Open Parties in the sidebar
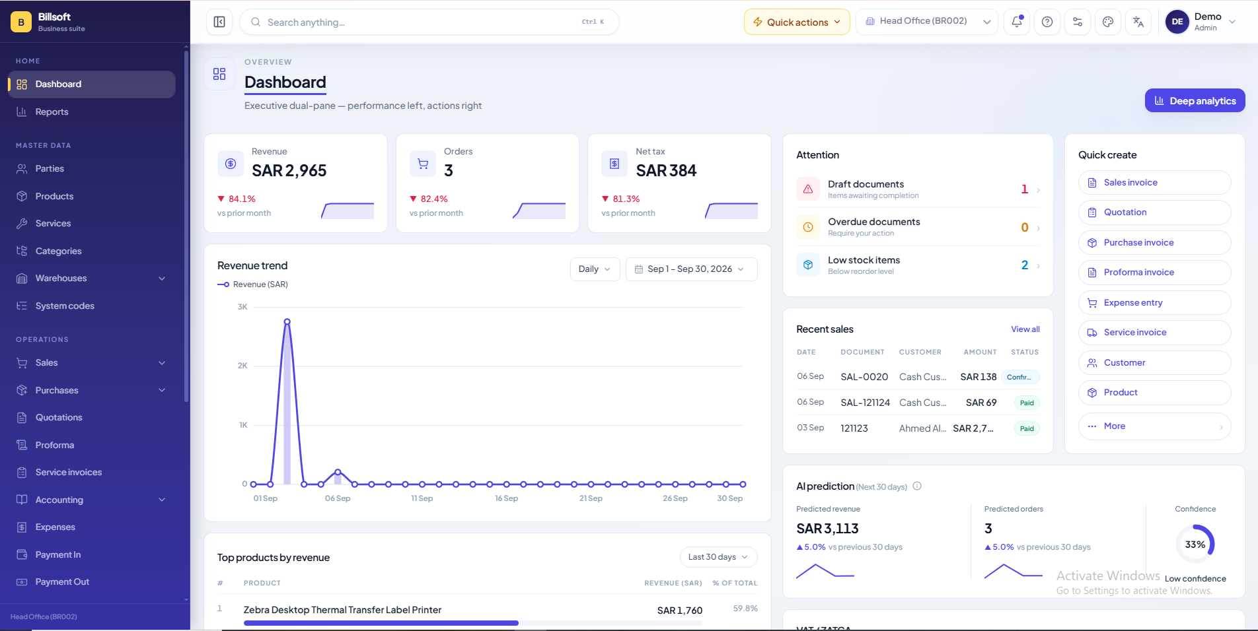Viewport: 1258px width, 631px height. coord(91,169)
